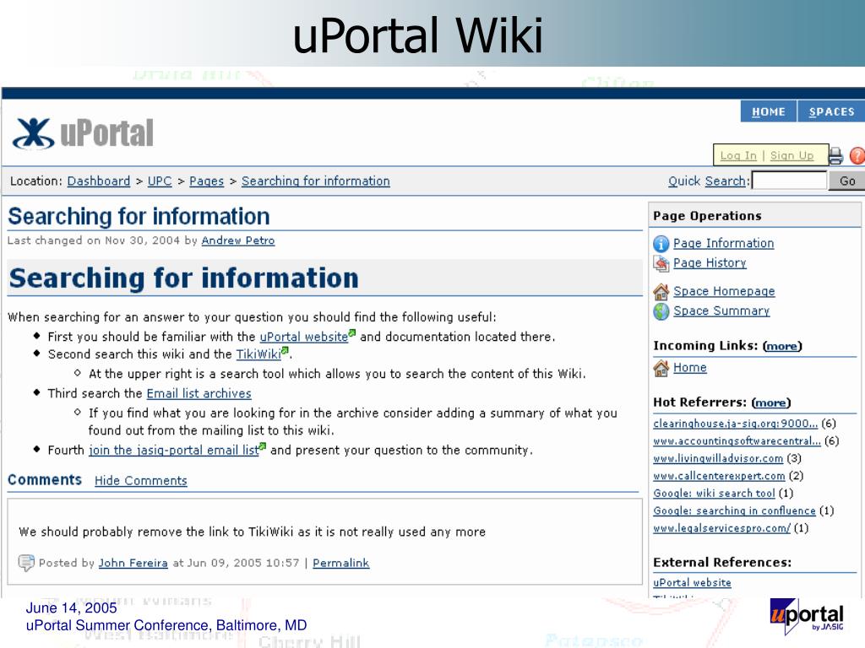Click the Page Operations panel header

(754, 215)
